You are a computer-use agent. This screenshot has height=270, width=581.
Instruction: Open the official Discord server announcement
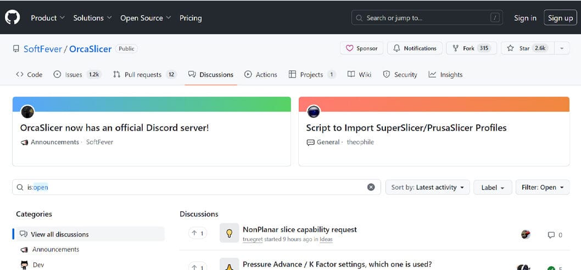(114, 128)
